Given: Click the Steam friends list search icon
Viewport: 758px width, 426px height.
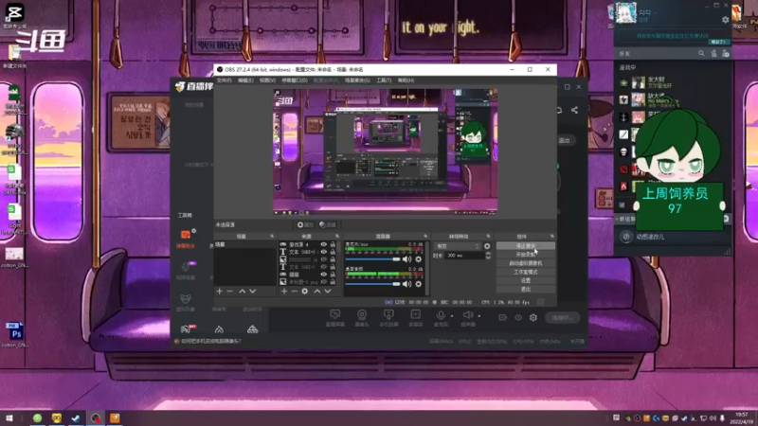Looking at the screenshot, I should (x=701, y=54).
